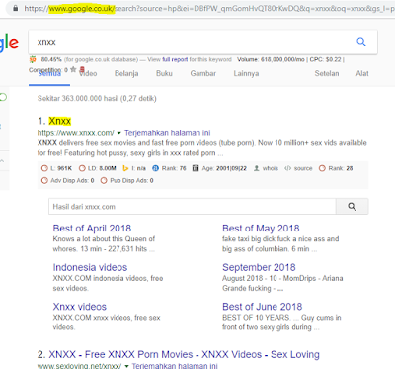Expand the arrow after sexloving.net URL
The height and width of the screenshot is (369, 395).
pyautogui.click(x=126, y=366)
